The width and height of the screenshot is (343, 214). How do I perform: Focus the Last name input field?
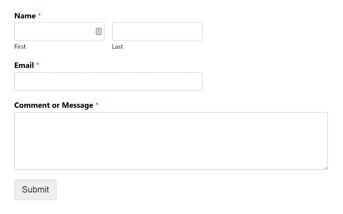pyautogui.click(x=157, y=32)
